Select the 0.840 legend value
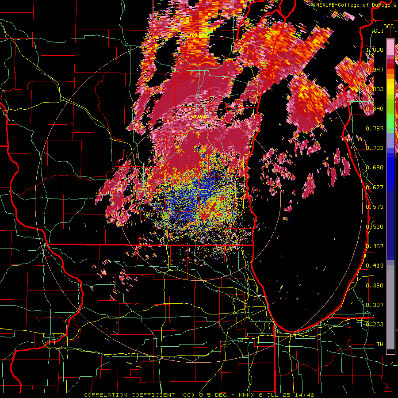 (x=375, y=108)
